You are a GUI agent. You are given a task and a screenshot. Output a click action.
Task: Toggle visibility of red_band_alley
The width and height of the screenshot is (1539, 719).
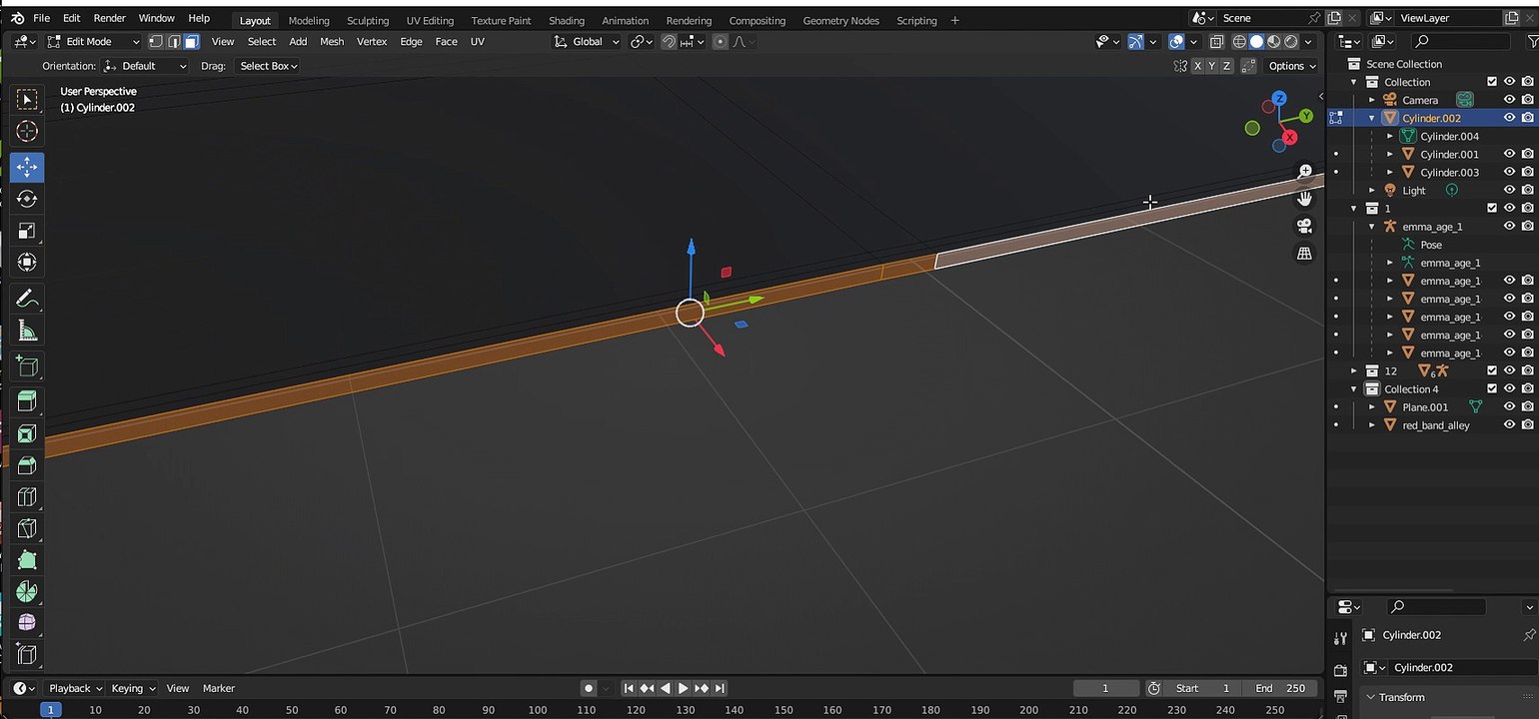[1509, 424]
